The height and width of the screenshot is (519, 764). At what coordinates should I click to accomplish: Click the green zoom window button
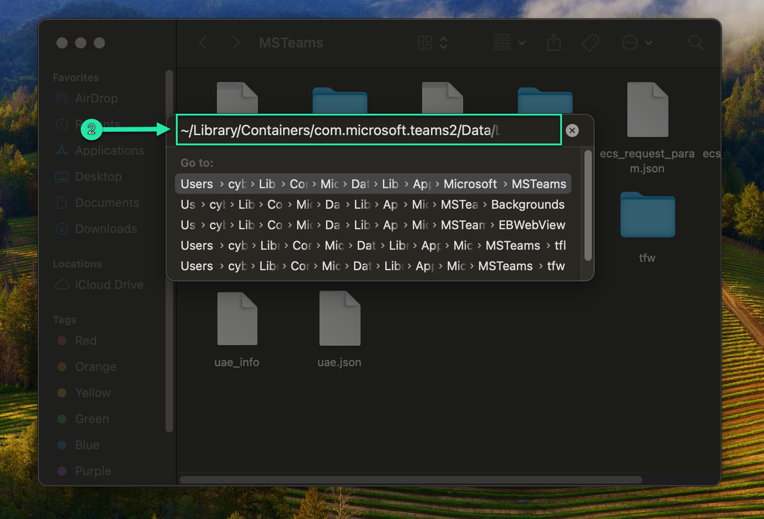pos(99,43)
